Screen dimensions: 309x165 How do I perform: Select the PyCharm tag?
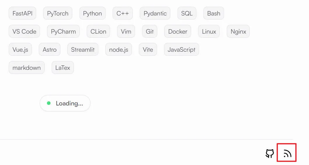tap(63, 31)
